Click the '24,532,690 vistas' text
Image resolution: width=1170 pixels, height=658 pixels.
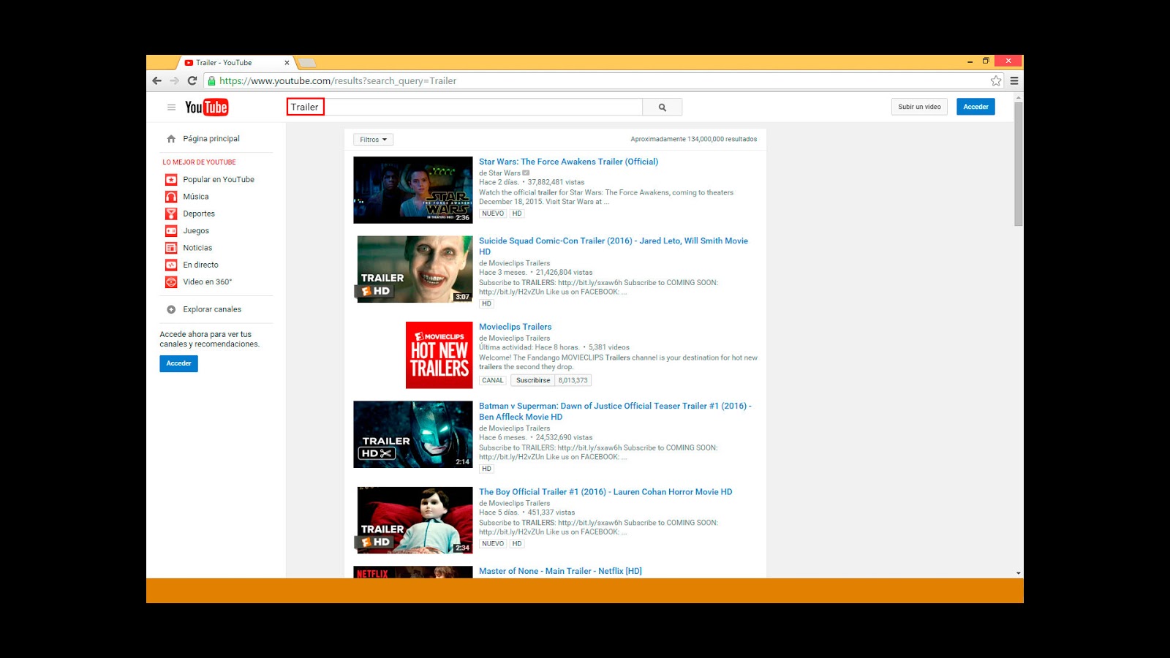pyautogui.click(x=564, y=438)
